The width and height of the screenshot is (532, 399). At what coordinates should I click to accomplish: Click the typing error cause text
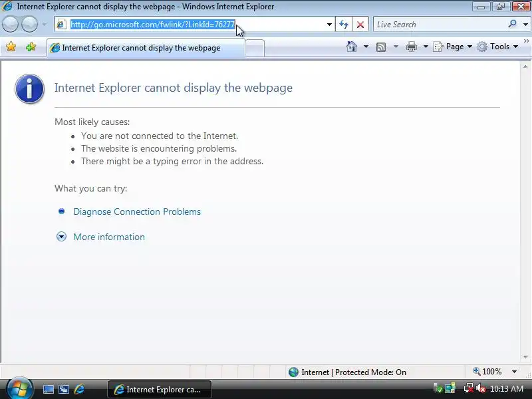(172, 161)
